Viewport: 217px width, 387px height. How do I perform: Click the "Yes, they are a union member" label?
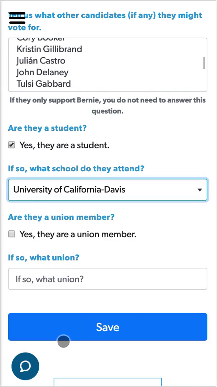(x=78, y=234)
